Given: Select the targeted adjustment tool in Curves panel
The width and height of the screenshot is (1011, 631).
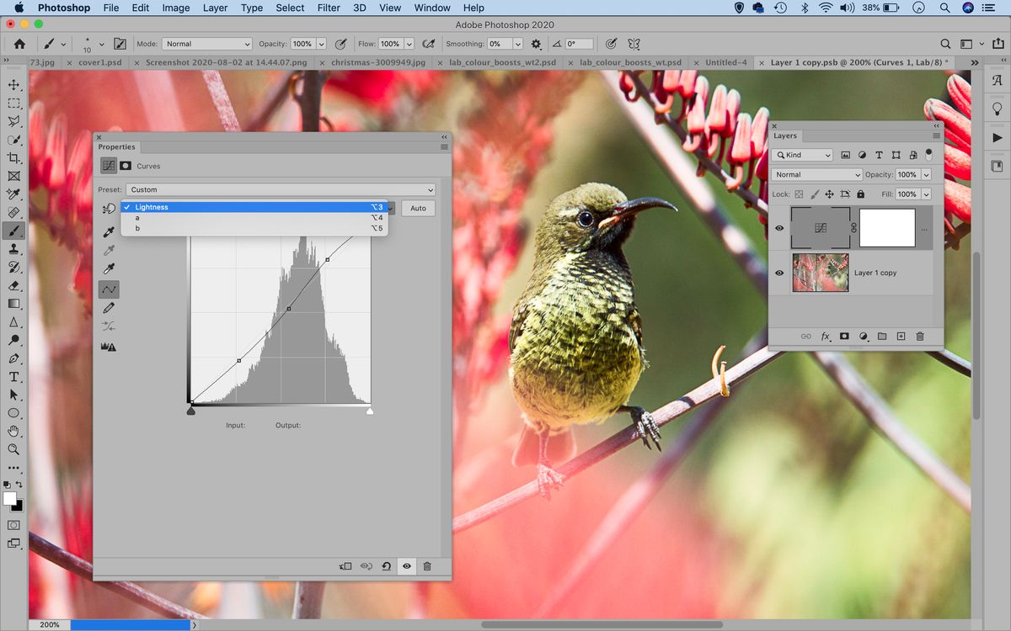Looking at the screenshot, I should [x=109, y=207].
